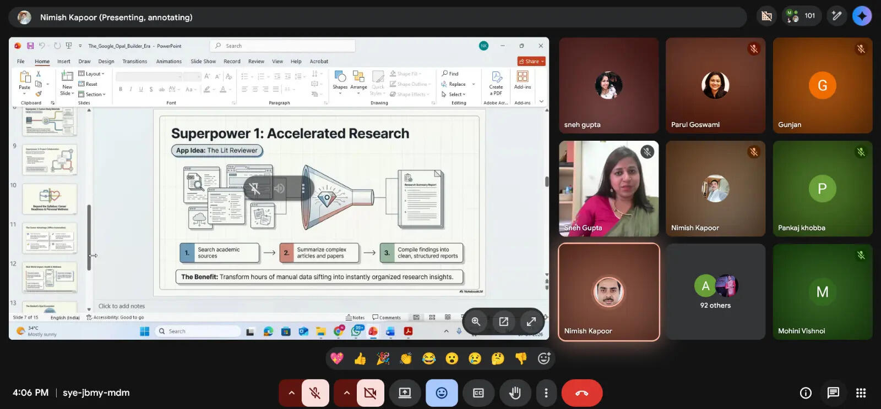The height and width of the screenshot is (409, 881).
Task: Show all 101 participants list
Action: [x=801, y=16]
